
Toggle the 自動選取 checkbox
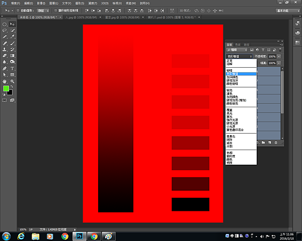[19, 10]
